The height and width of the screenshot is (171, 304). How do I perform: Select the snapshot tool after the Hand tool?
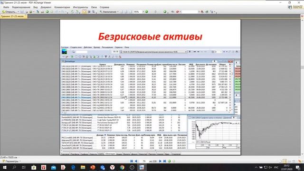click(x=89, y=12)
